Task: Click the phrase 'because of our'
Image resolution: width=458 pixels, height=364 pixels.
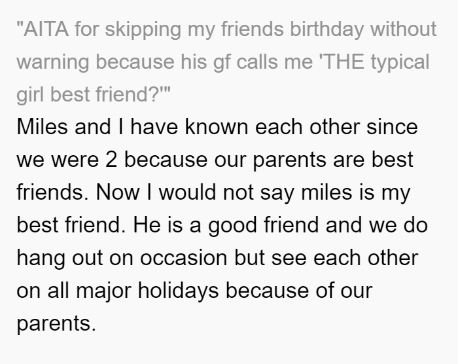Action: pyautogui.click(x=299, y=291)
